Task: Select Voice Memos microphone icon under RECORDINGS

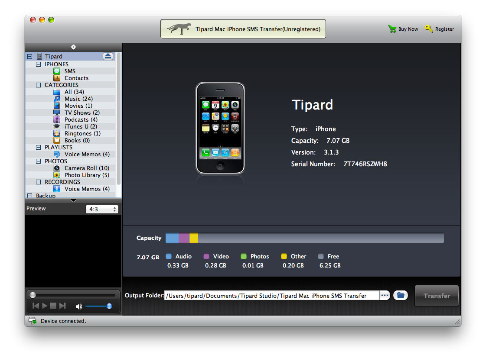Action: (57, 189)
